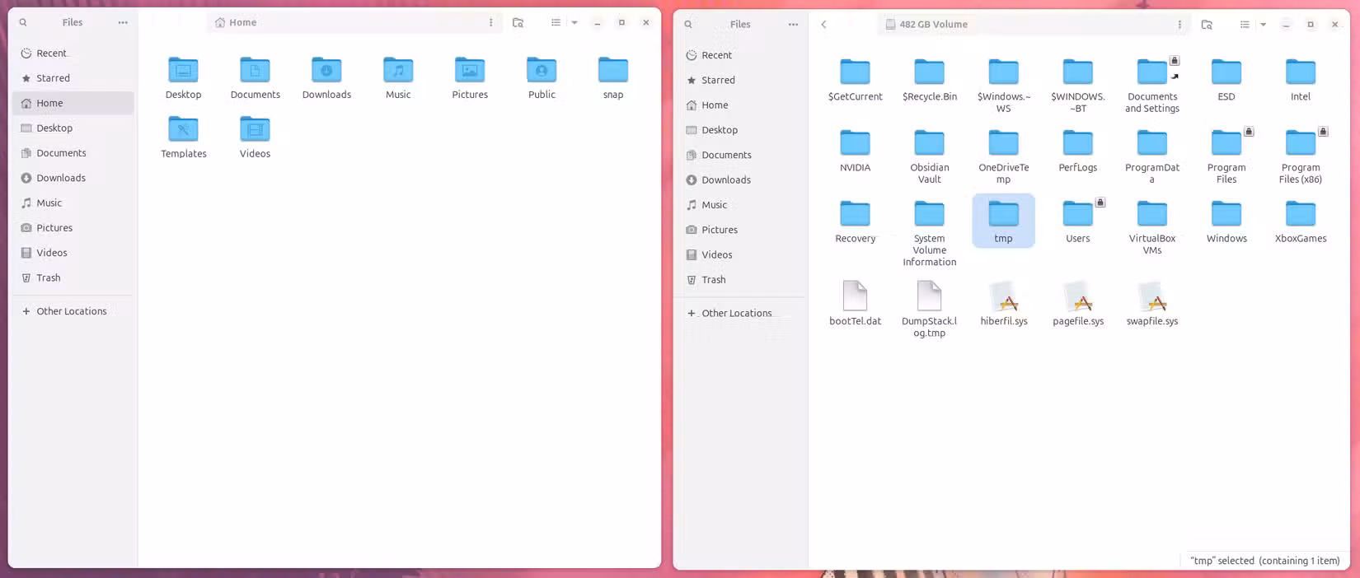Viewport: 1360px width, 578px height.
Task: Select Starred in left window sidebar
Action: (73, 78)
